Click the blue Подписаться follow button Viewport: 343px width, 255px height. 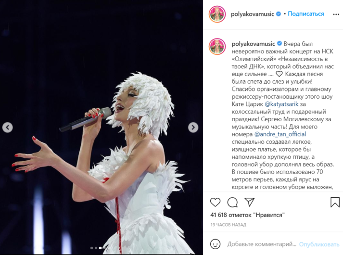point(305,14)
